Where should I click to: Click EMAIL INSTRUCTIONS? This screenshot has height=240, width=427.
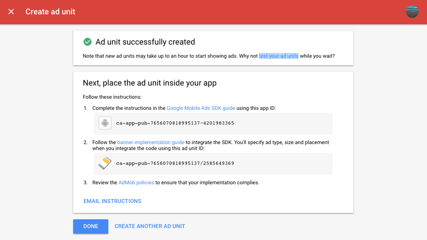[113, 201]
